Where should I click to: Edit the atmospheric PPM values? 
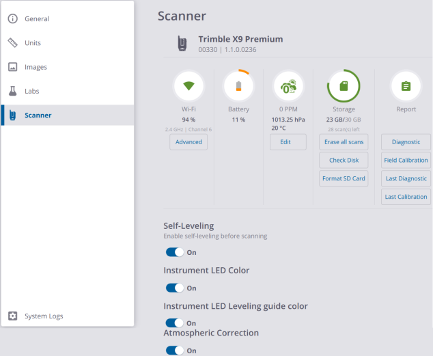288,142
